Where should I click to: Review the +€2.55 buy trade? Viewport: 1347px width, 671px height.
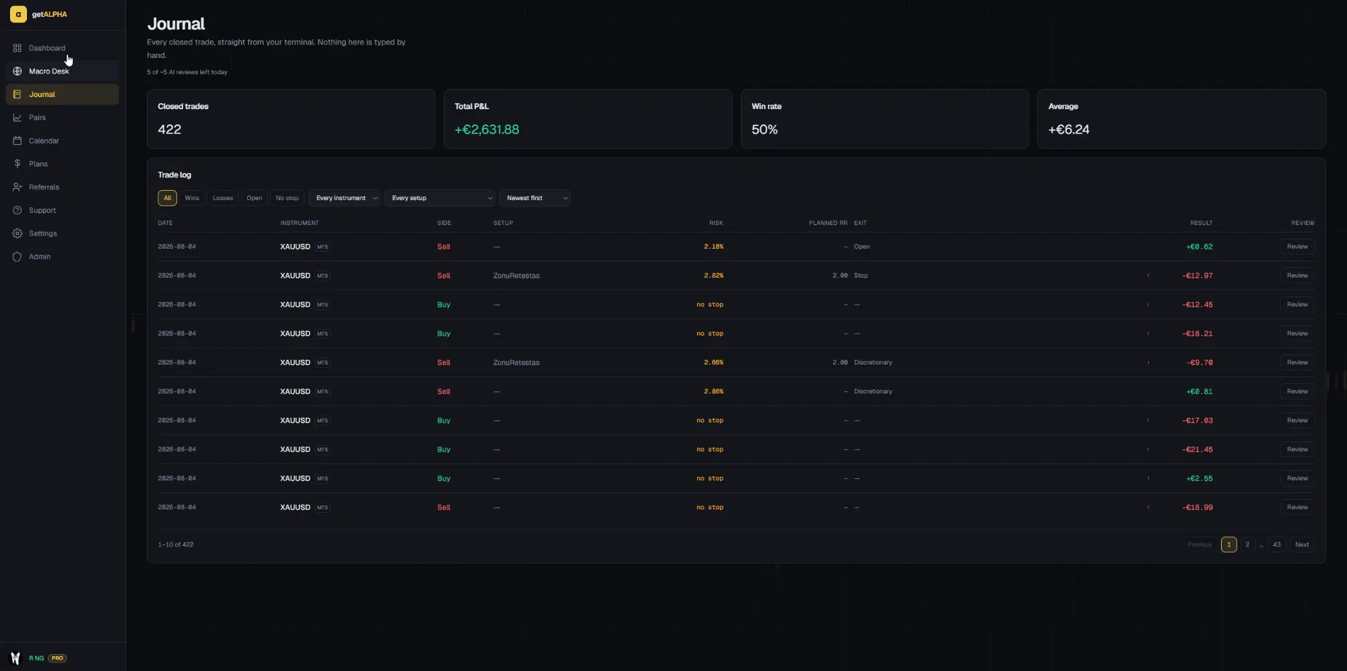click(1297, 478)
